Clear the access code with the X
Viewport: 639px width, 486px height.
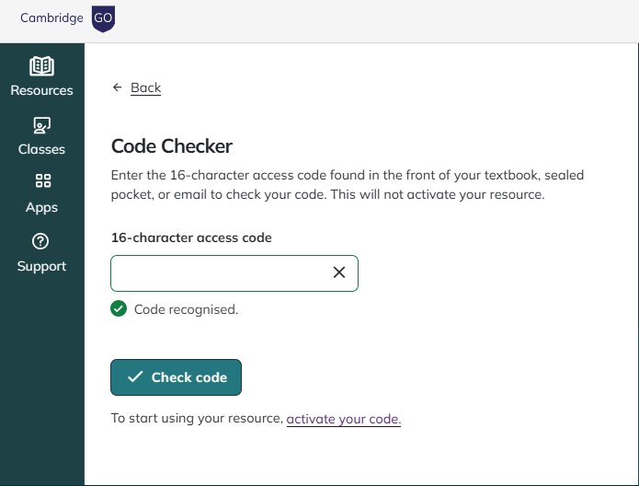click(x=339, y=272)
